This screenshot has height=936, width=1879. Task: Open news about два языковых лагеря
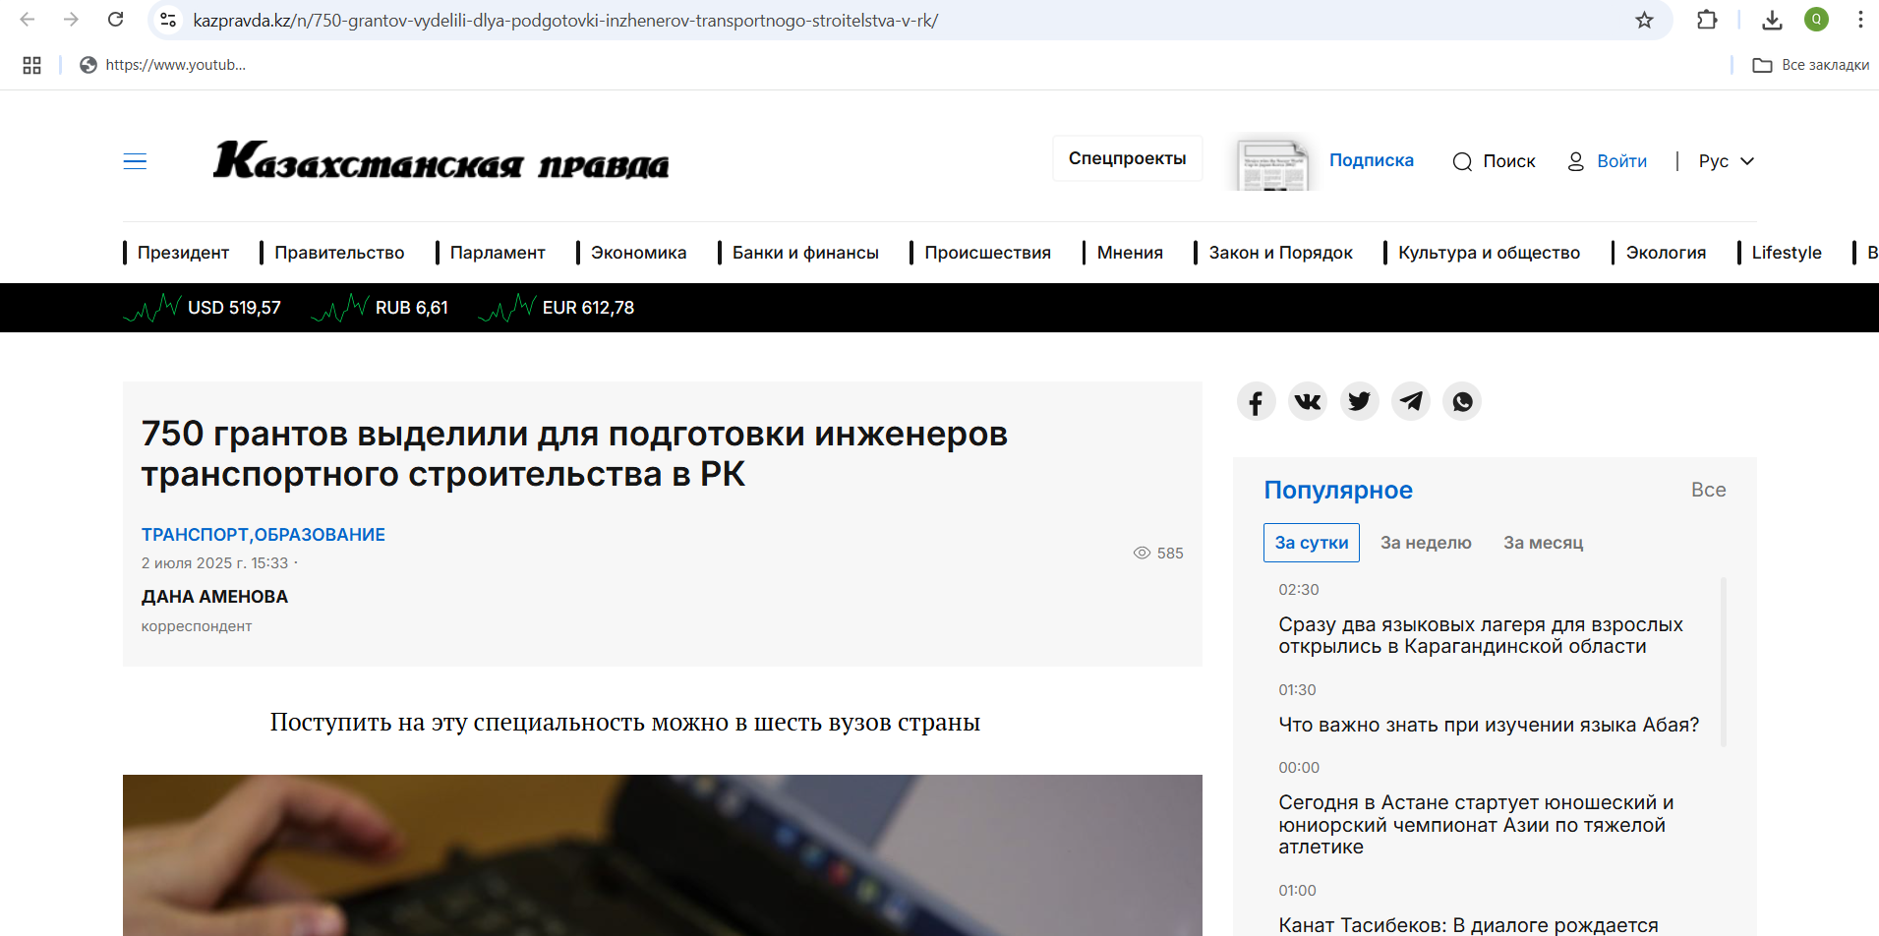1481,635
